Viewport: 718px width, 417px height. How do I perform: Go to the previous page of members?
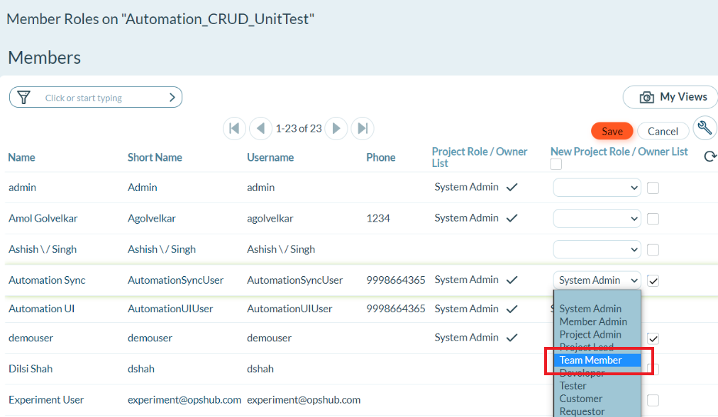(260, 128)
